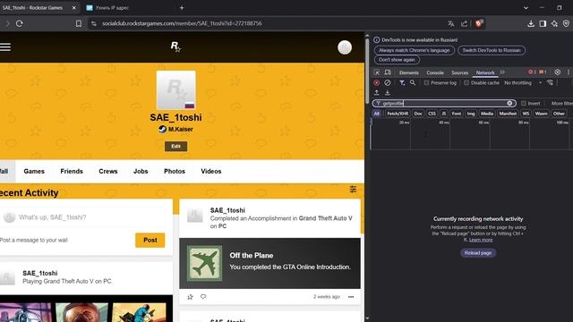
Task: Filter requests by WS type
Action: [526, 114]
